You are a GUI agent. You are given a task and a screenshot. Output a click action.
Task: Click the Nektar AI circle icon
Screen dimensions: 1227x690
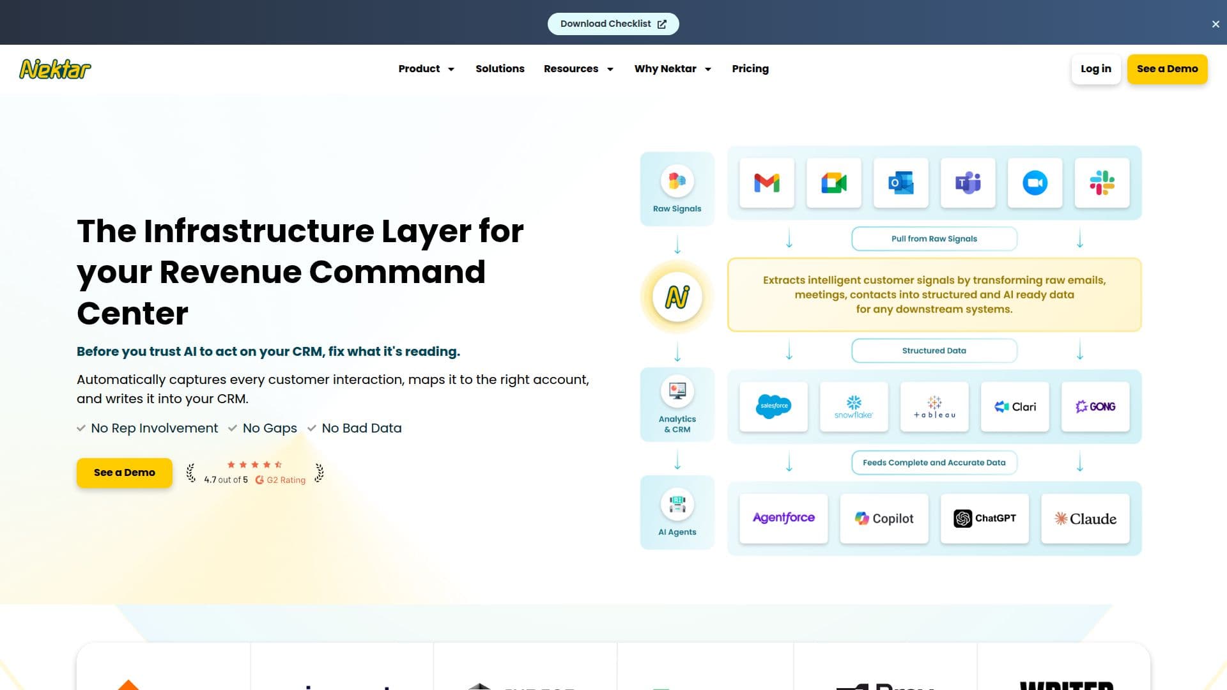click(677, 297)
